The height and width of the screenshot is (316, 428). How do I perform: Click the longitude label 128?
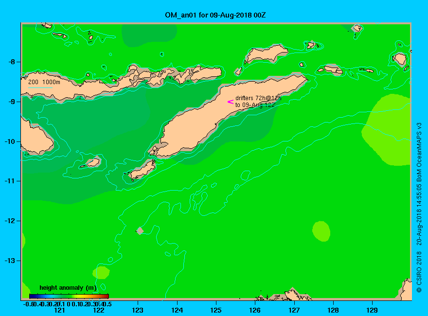click(x=333, y=310)
